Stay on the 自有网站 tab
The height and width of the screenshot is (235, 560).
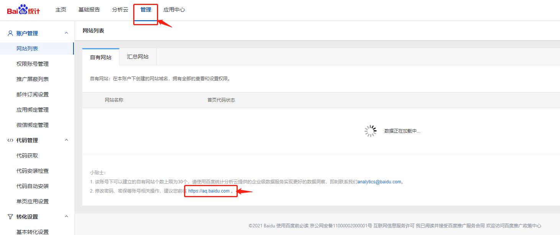tap(100, 56)
